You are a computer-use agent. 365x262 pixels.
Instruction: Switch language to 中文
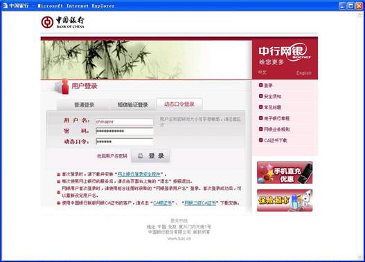pos(262,73)
